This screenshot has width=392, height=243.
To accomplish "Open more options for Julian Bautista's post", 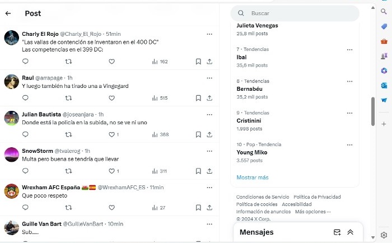I will point(209,114).
